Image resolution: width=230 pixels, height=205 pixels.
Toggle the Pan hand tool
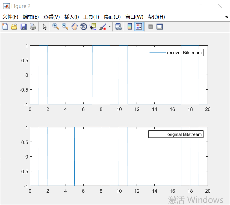coord(74,27)
